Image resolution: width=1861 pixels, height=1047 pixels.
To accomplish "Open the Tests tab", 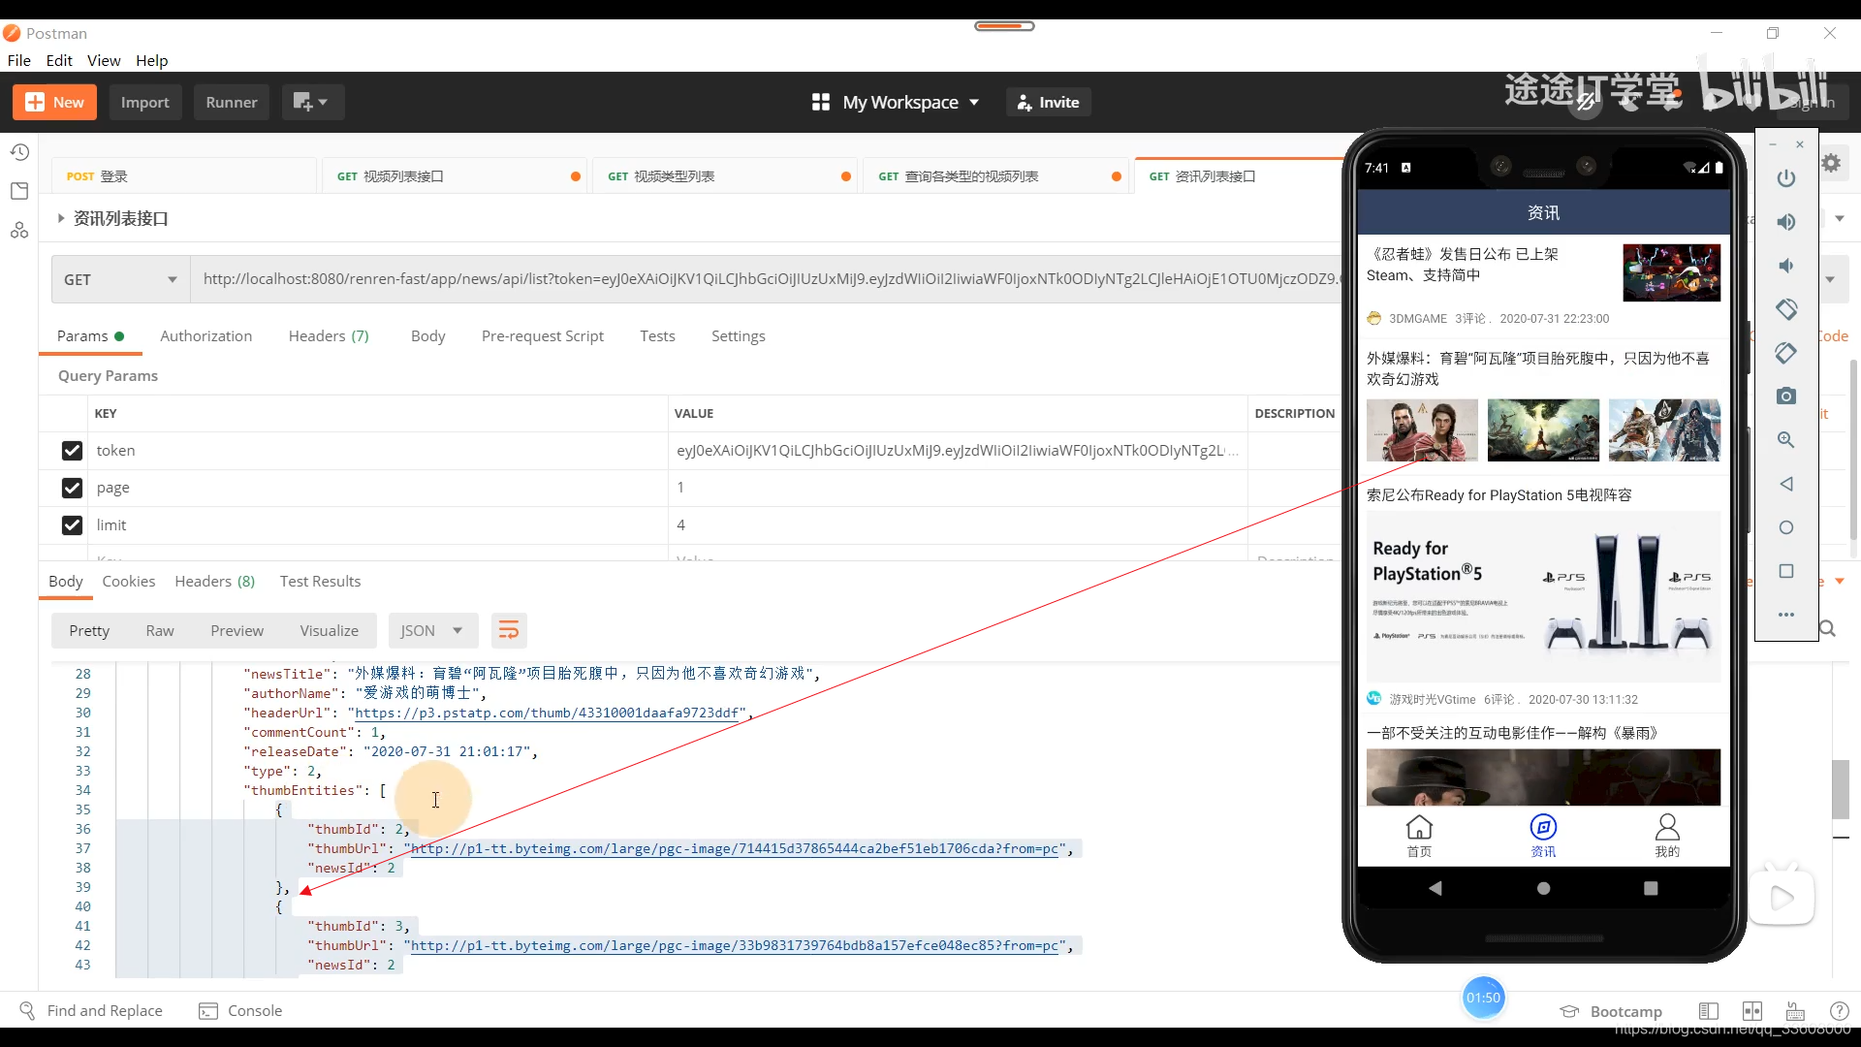I will 657,335.
